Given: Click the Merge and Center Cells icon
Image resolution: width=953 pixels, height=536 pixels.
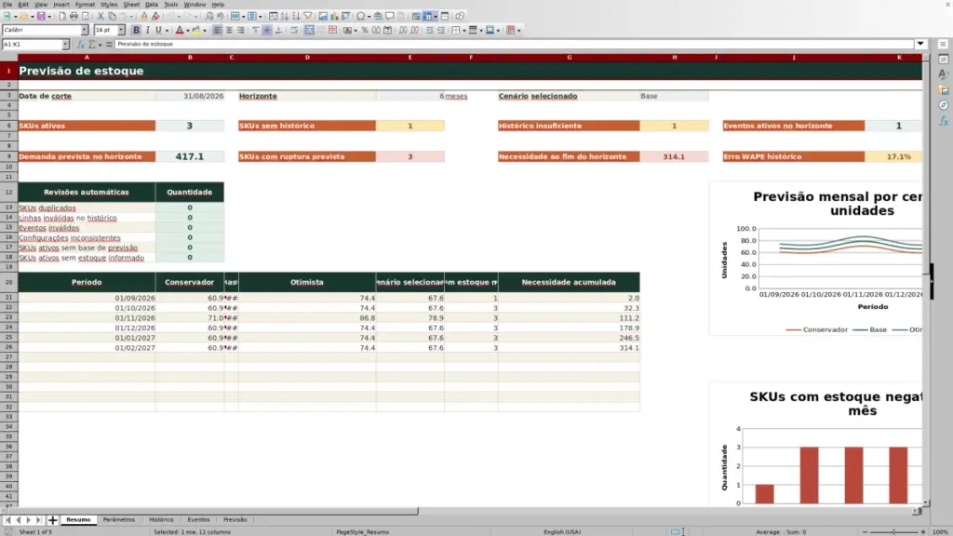Looking at the screenshot, I should coord(309,31).
